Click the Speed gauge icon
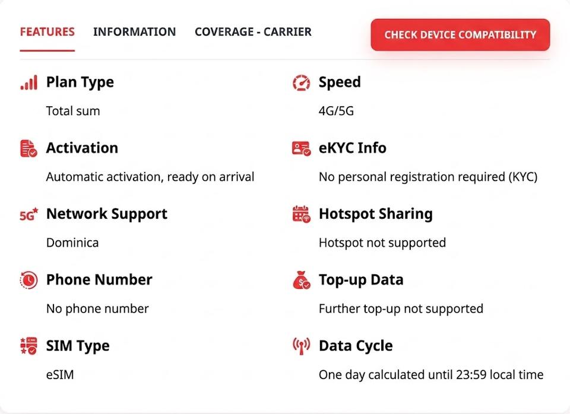Viewport: 570px width, 414px height. (x=302, y=82)
